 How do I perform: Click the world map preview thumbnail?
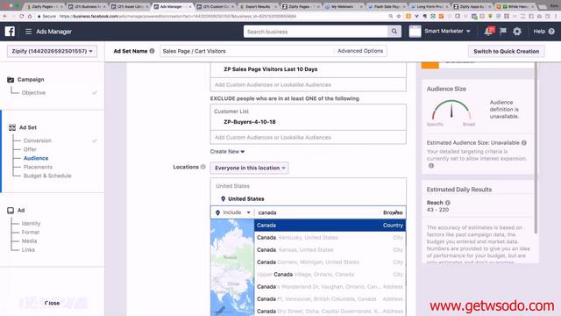232,267
